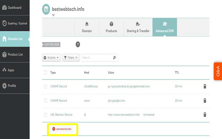Open Expiring / Expired in sidebar
The image size is (222, 139).
tap(15, 23)
